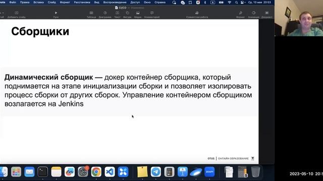
Task: Click the presenter's webcam video thumbnail
Action: [299, 18]
